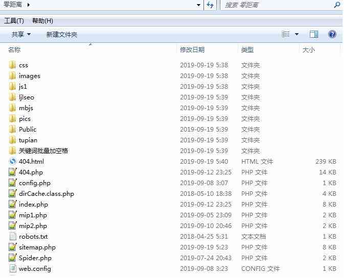The width and height of the screenshot is (363, 278).
Task: Open the 共享 dropdown menu
Action: coord(21,34)
